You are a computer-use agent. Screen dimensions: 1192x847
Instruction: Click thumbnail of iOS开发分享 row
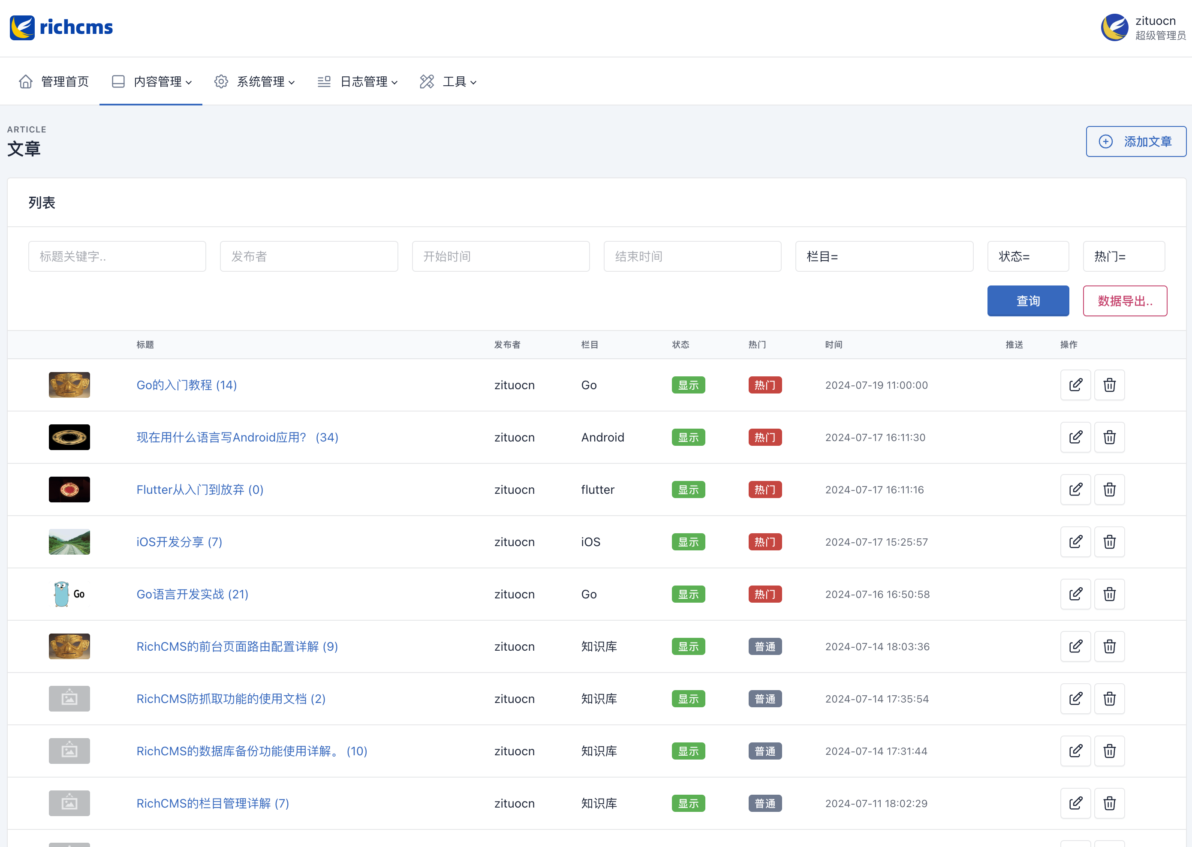69,542
